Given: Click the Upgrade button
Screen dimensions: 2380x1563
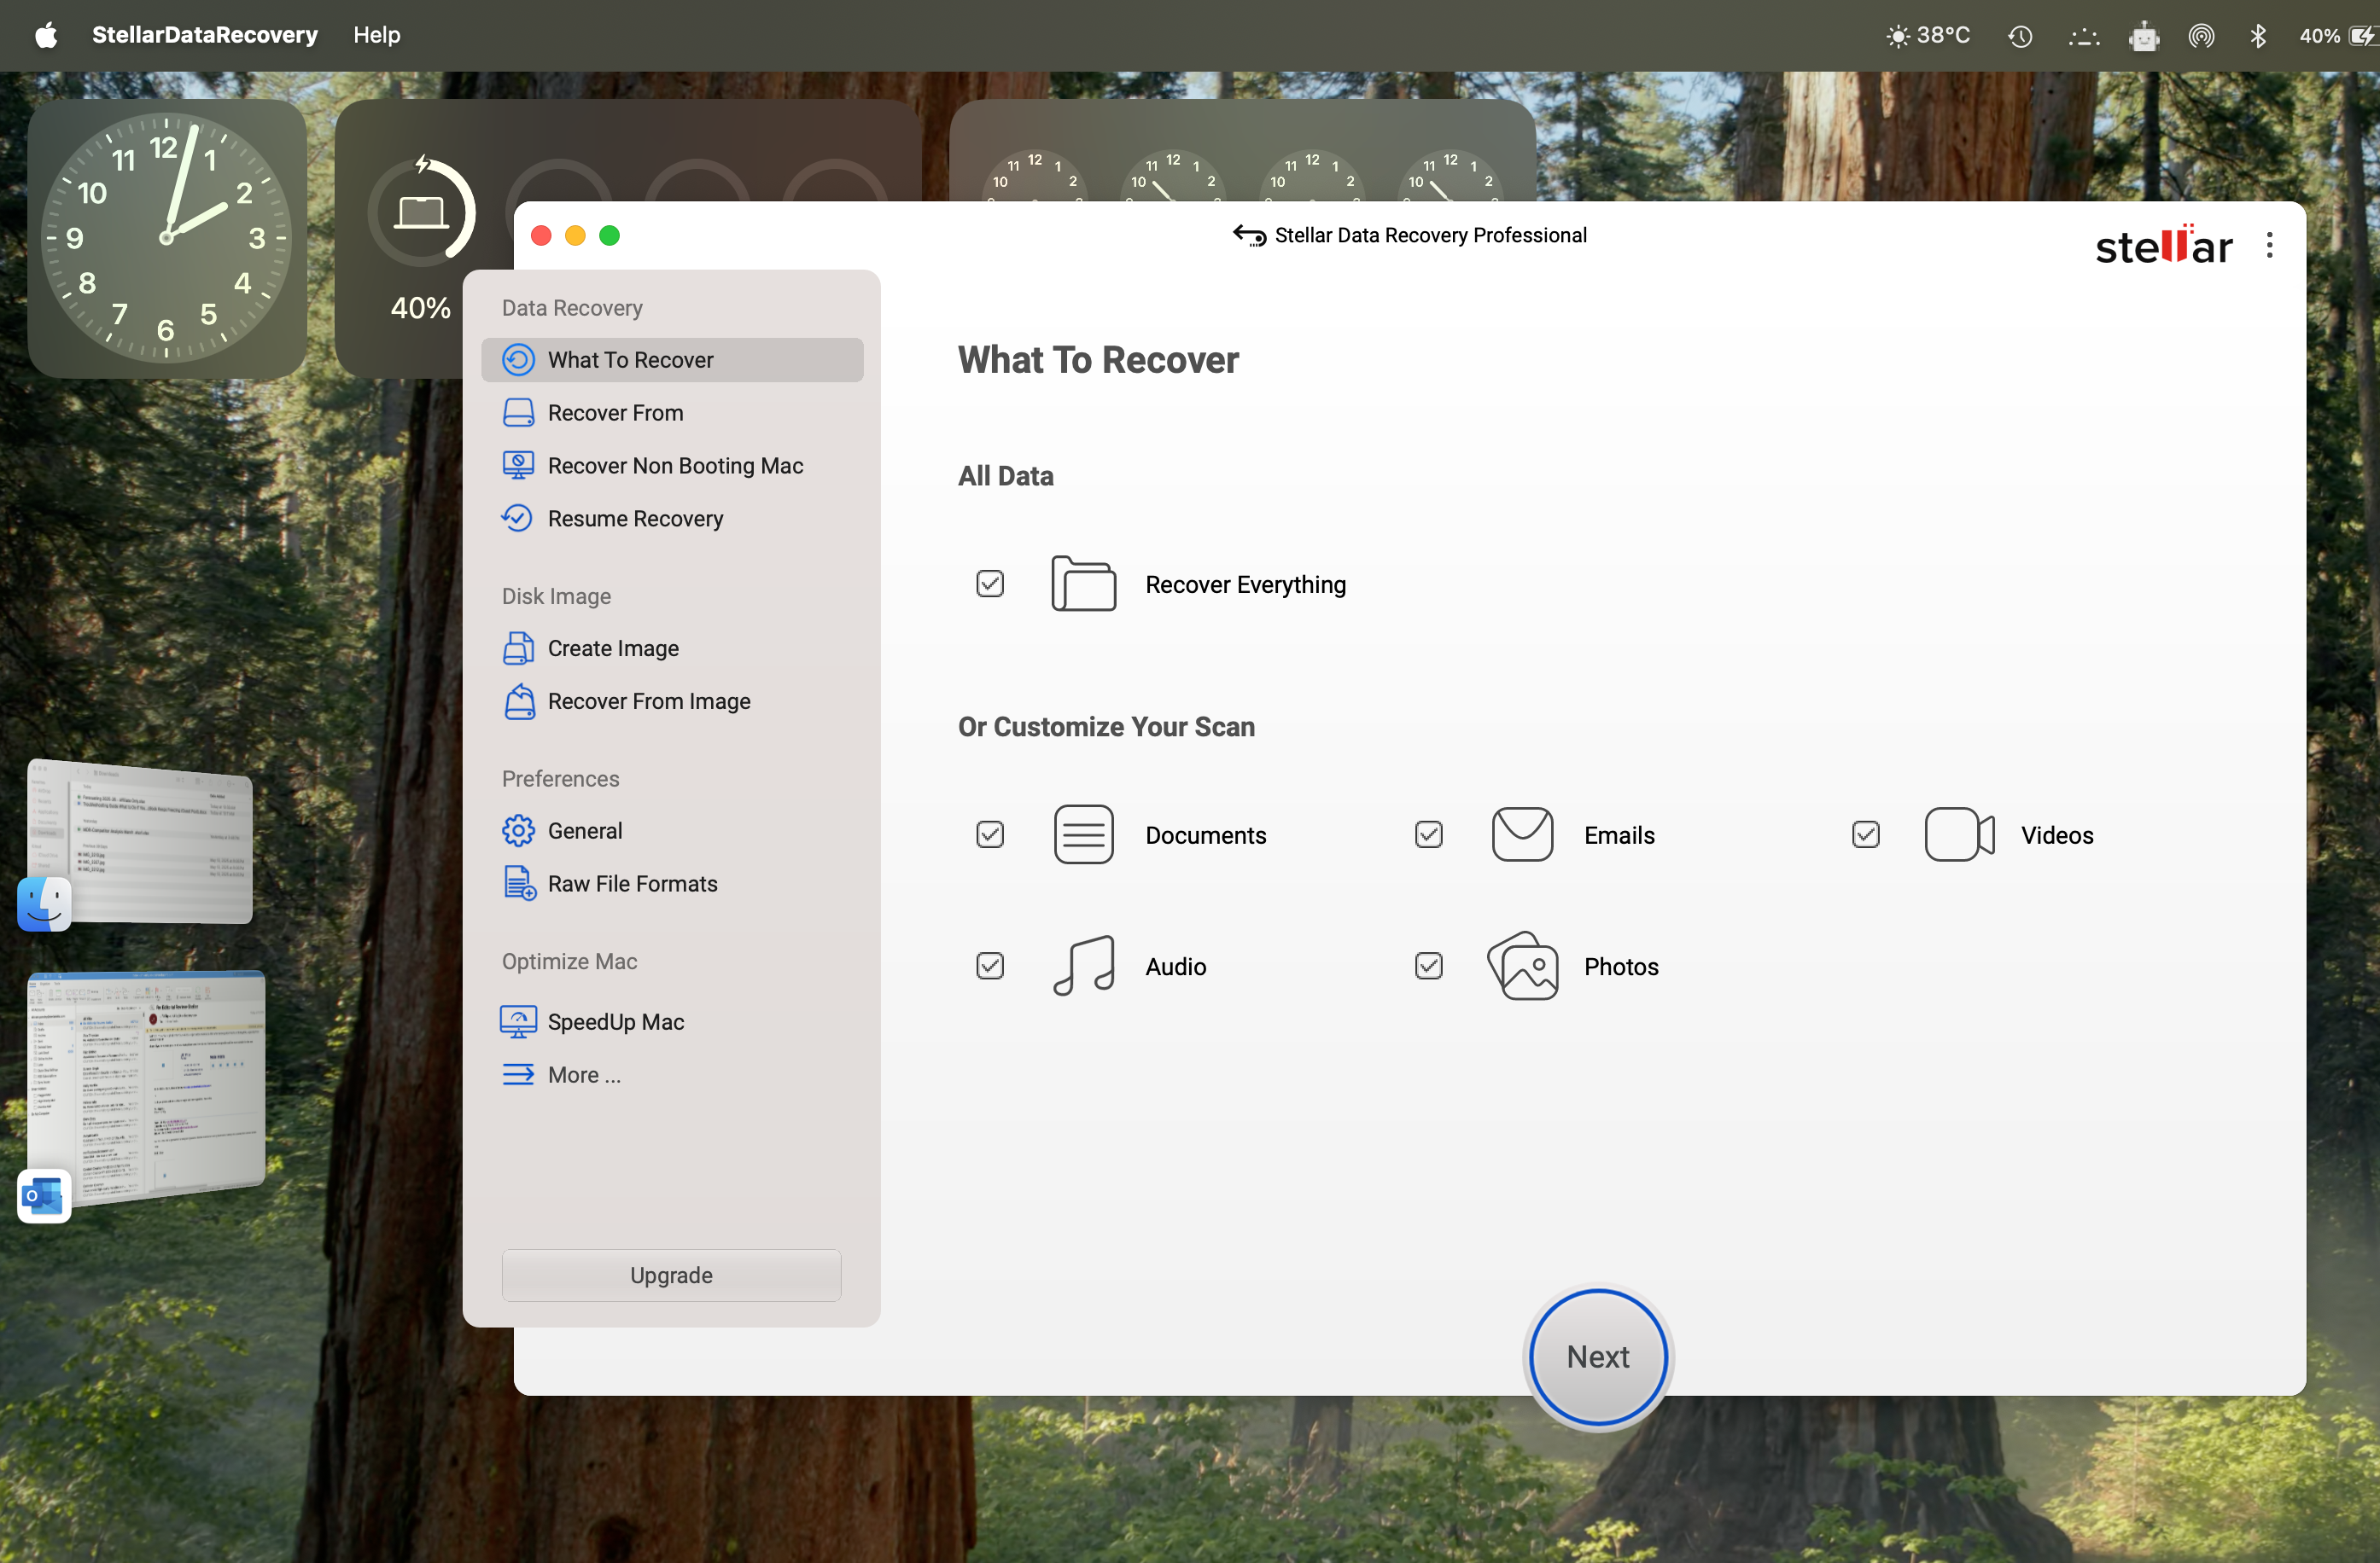Looking at the screenshot, I should 670,1275.
